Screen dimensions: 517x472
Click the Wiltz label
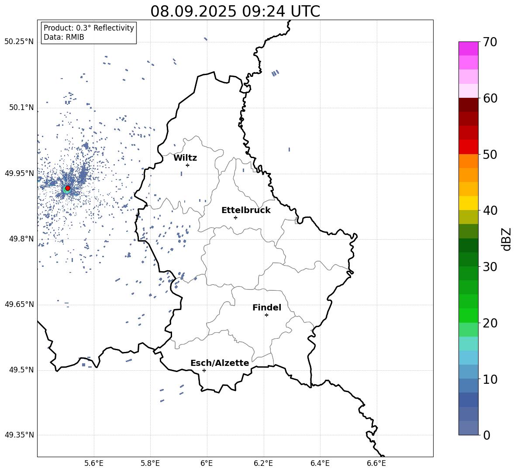[x=185, y=158]
